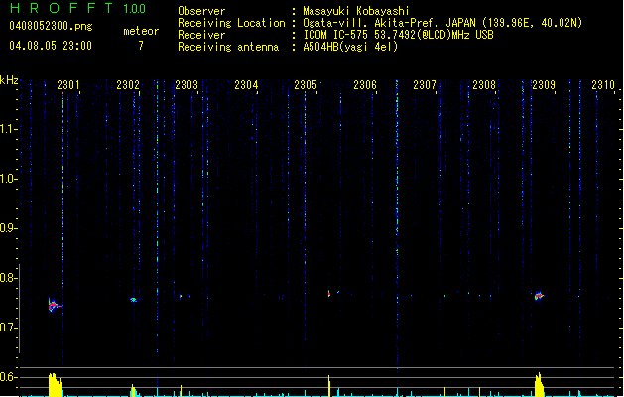Click the yellow power spike after 2305
624x397 pixels.
[x=329, y=385]
